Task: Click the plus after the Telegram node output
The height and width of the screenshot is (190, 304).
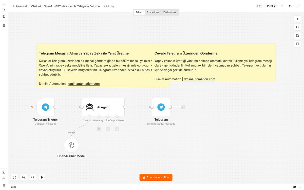Action: [183, 107]
